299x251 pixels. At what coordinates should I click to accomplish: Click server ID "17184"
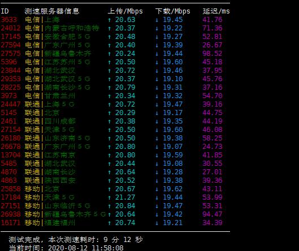(11, 197)
